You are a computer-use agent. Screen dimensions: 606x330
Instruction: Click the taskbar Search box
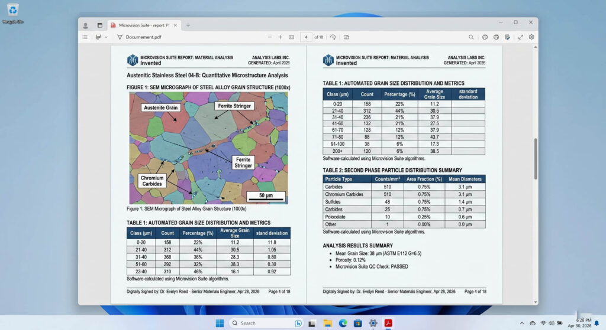(x=266, y=323)
